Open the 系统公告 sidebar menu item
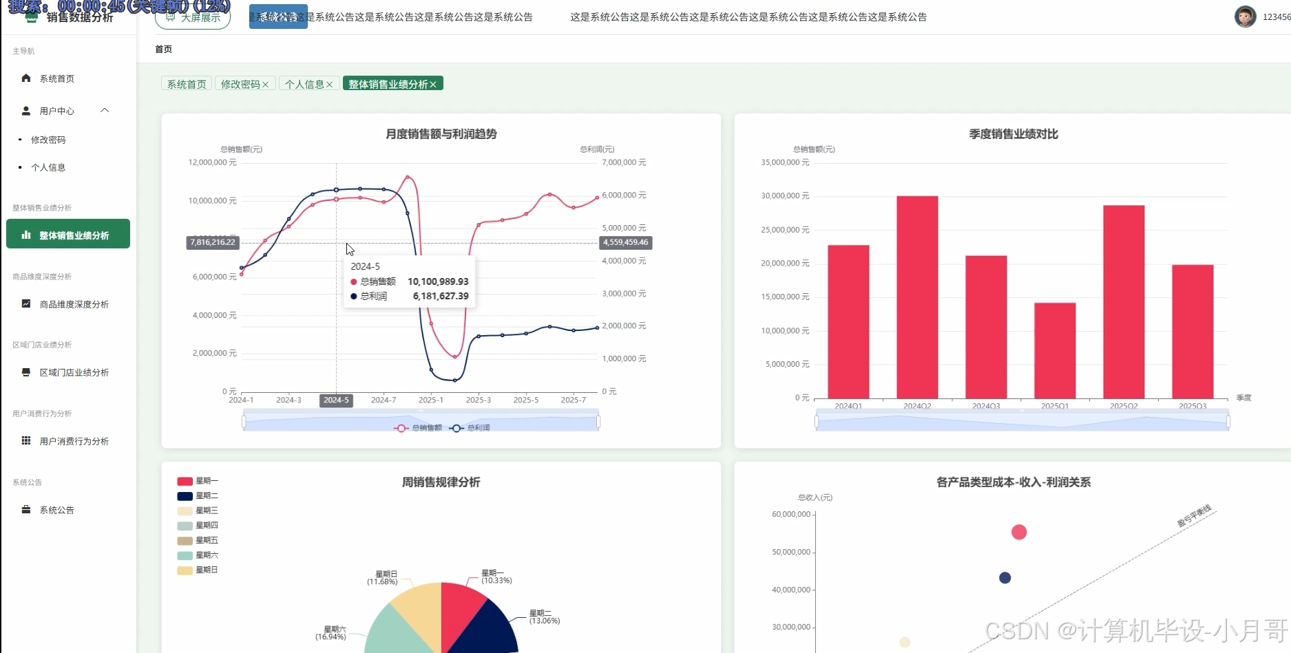The width and height of the screenshot is (1291, 653). (68, 510)
